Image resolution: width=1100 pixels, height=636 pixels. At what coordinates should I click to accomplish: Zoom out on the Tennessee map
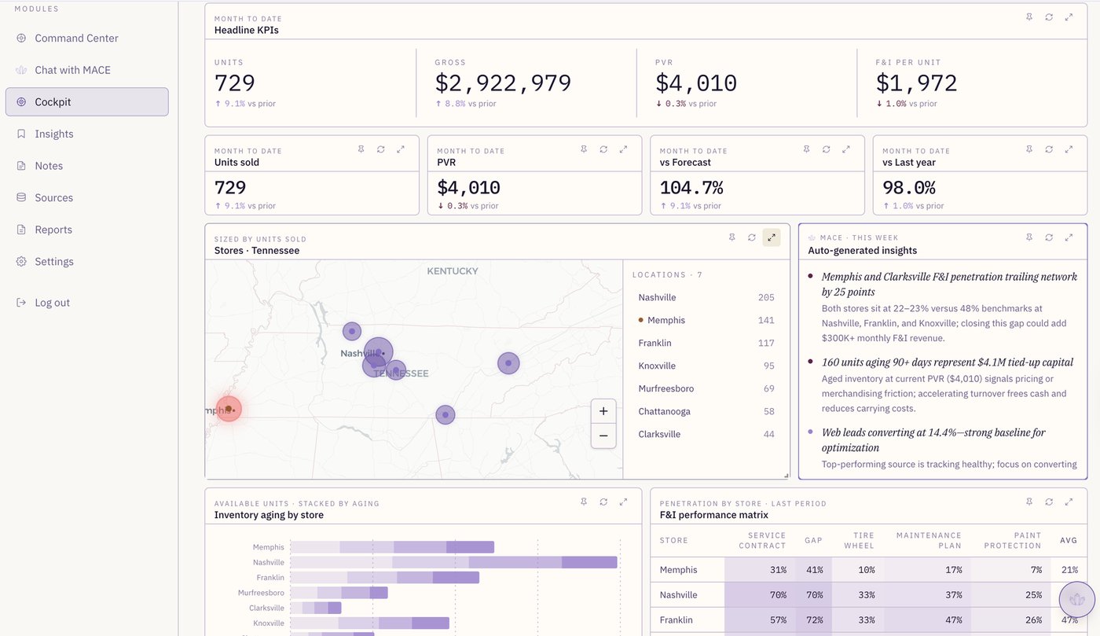click(603, 436)
